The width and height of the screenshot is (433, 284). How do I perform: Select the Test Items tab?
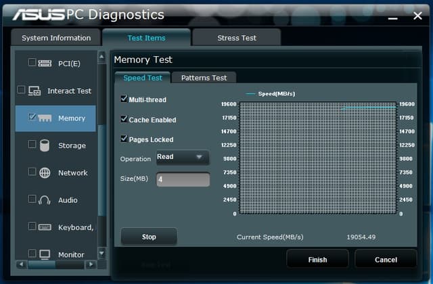(x=146, y=38)
